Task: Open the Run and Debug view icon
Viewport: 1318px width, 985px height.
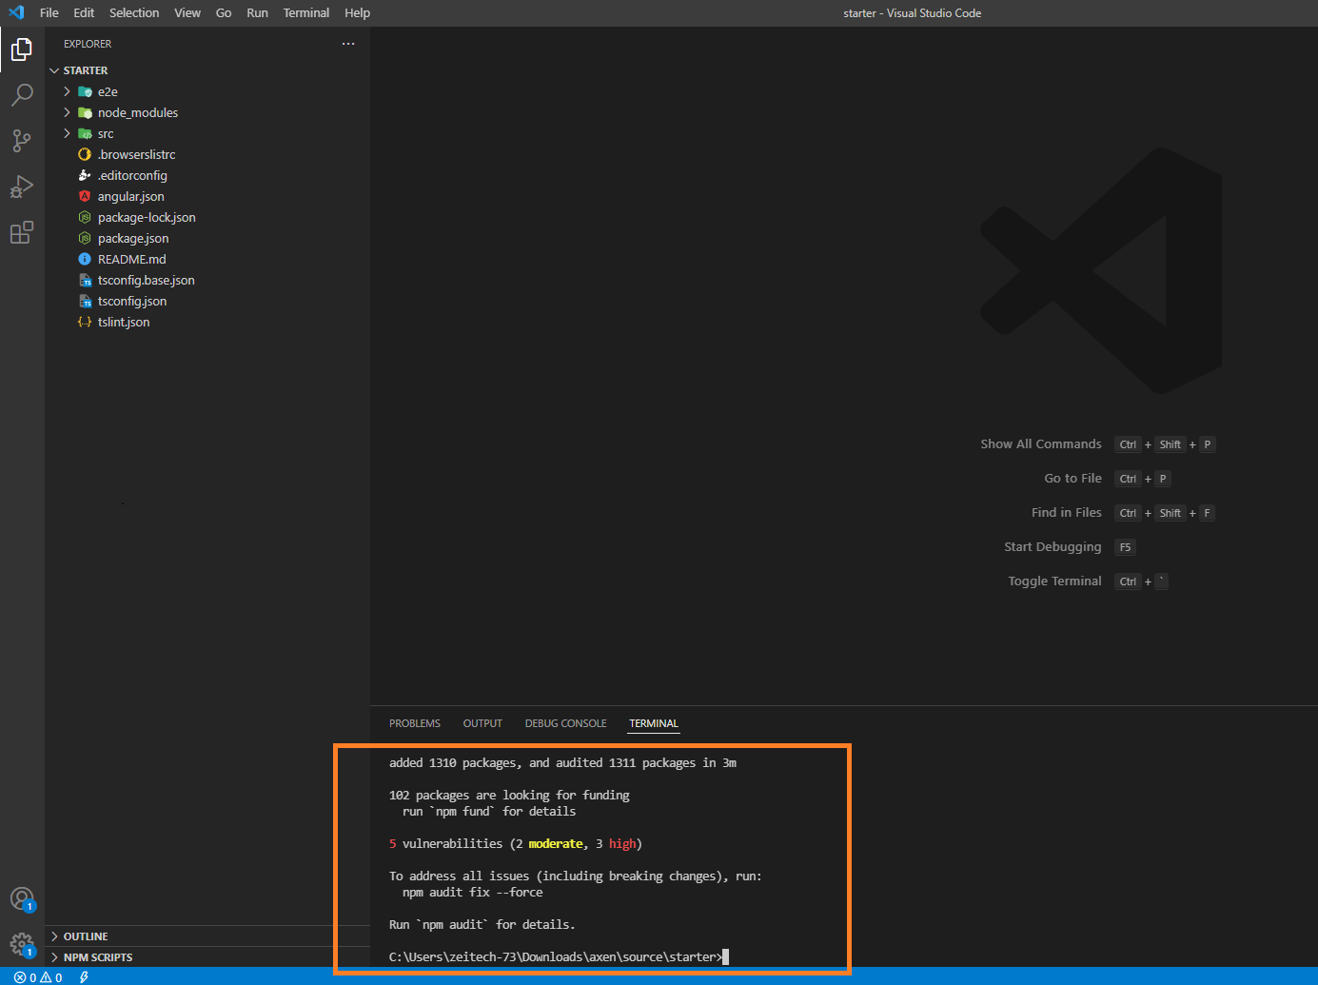Action: tap(22, 187)
